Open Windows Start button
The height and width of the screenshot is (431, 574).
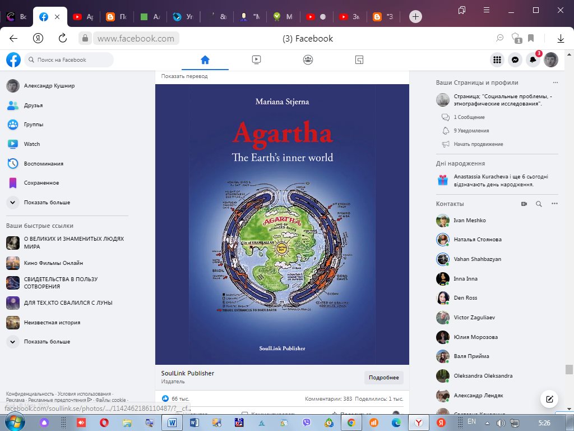click(x=15, y=423)
